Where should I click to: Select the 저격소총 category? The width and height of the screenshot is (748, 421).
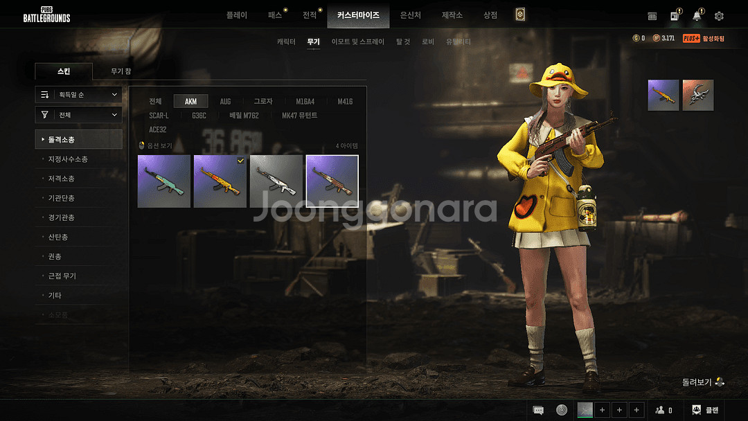(79, 179)
